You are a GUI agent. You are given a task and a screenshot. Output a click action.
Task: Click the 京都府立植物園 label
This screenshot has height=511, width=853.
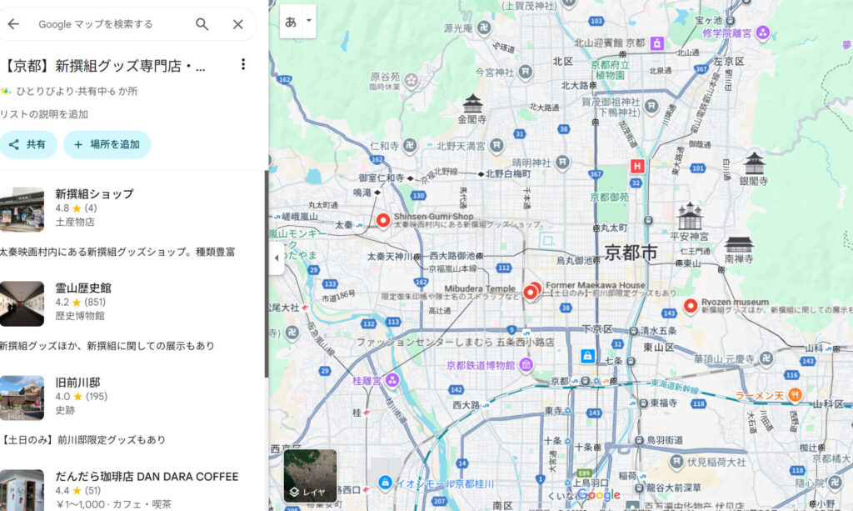[611, 70]
